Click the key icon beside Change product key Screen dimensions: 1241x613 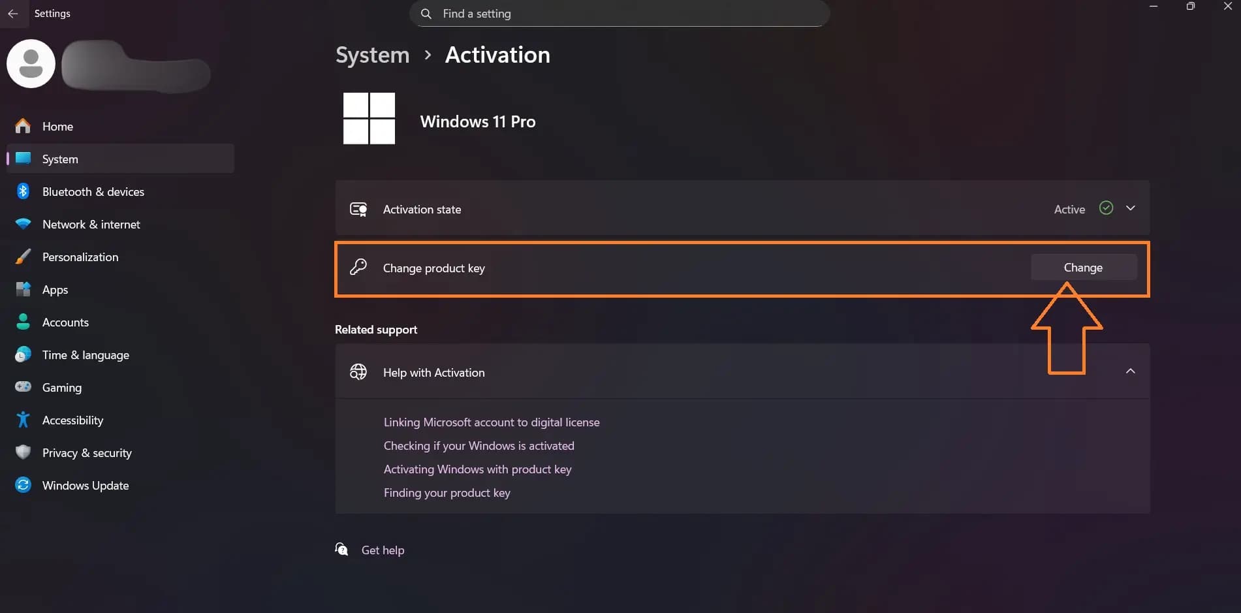[358, 267]
